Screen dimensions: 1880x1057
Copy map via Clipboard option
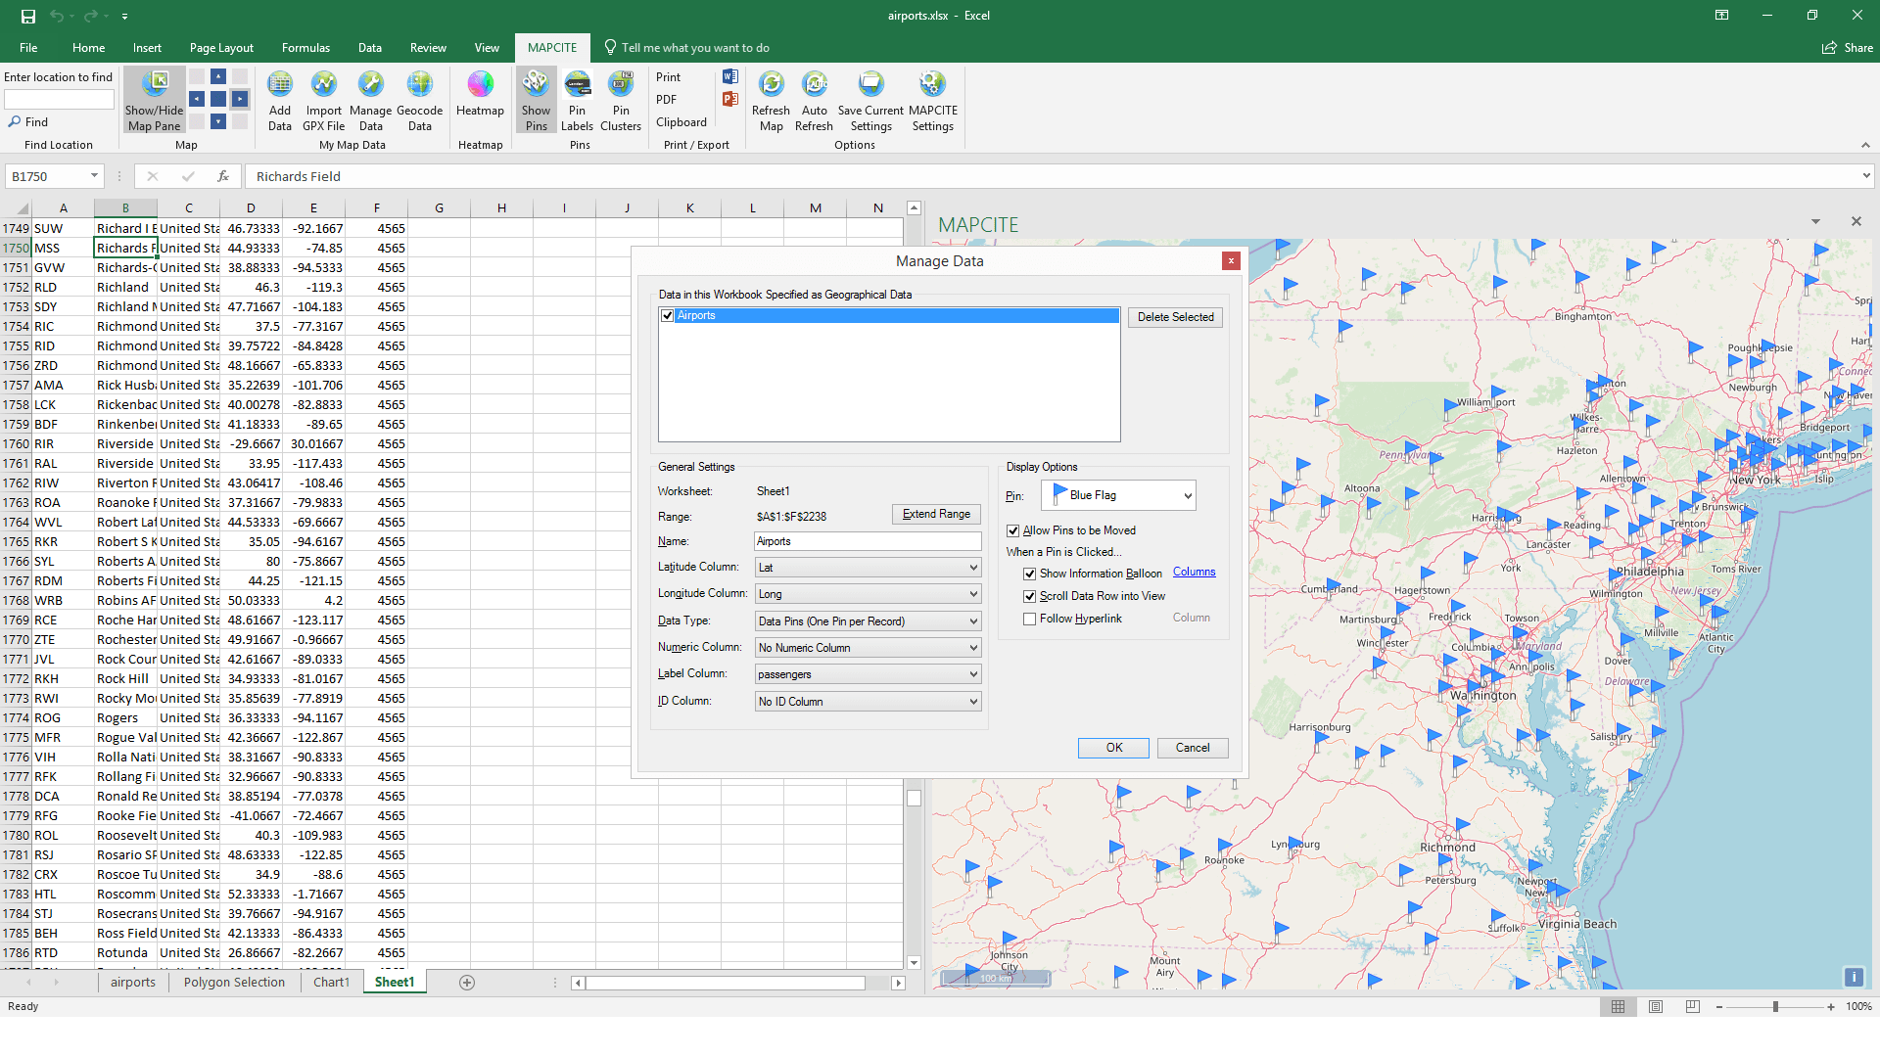point(681,122)
